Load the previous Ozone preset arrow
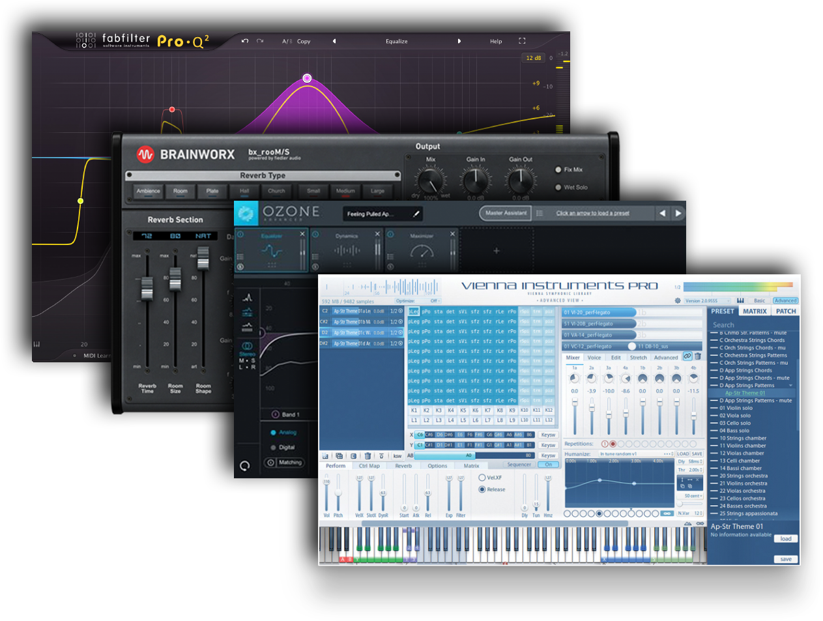The width and height of the screenshot is (823, 621). click(663, 213)
